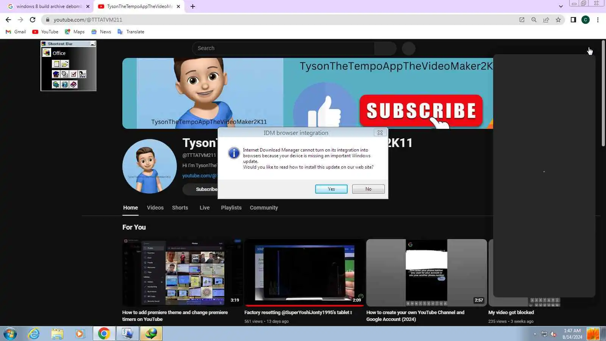The height and width of the screenshot is (341, 606).
Task: Close the windows 8 build archive tab
Action: coord(88,6)
